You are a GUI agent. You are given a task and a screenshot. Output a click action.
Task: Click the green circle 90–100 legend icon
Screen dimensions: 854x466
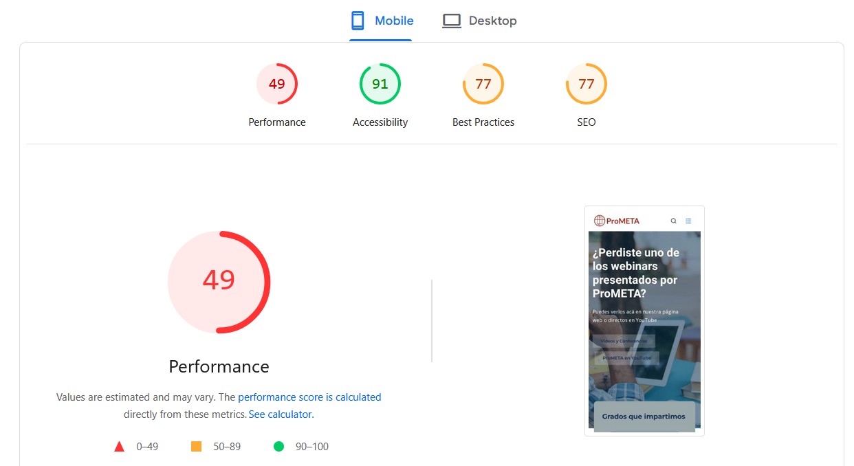point(278,446)
